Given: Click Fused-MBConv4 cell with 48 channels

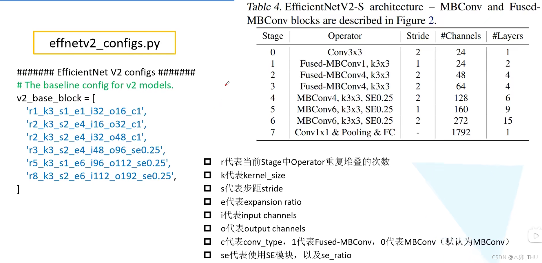Looking at the screenshot, I should point(345,75).
